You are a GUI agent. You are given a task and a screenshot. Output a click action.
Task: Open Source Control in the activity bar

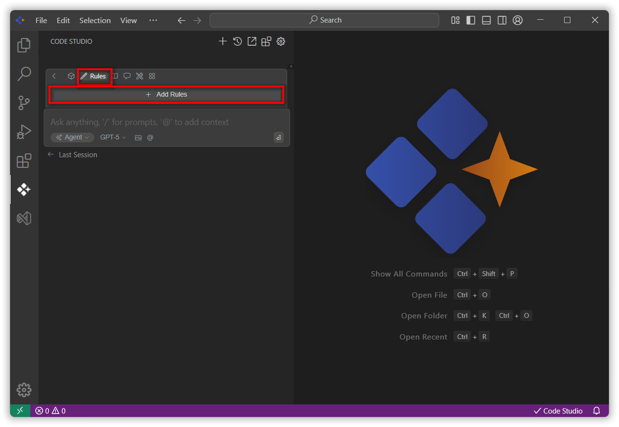[24, 102]
